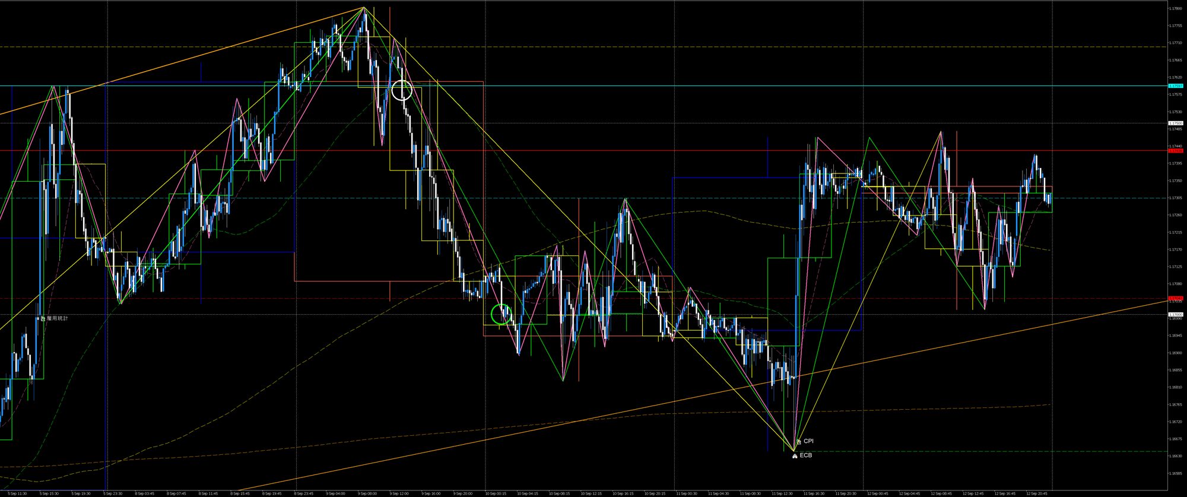Select the green circle annotation on the chart

click(x=502, y=314)
